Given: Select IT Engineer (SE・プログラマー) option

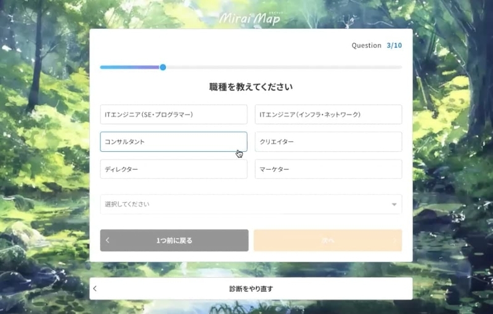Looking at the screenshot, I should 174,114.
